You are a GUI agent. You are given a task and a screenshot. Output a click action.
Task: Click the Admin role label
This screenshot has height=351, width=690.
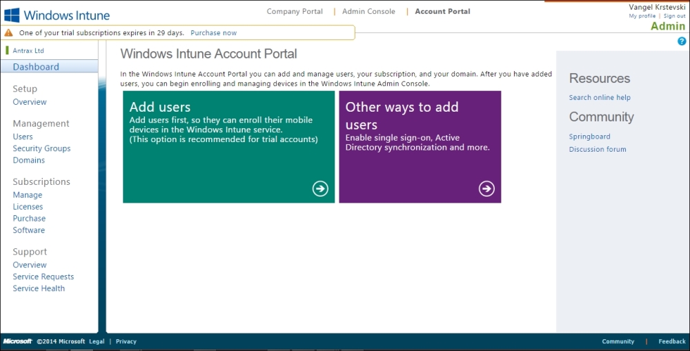tap(668, 26)
